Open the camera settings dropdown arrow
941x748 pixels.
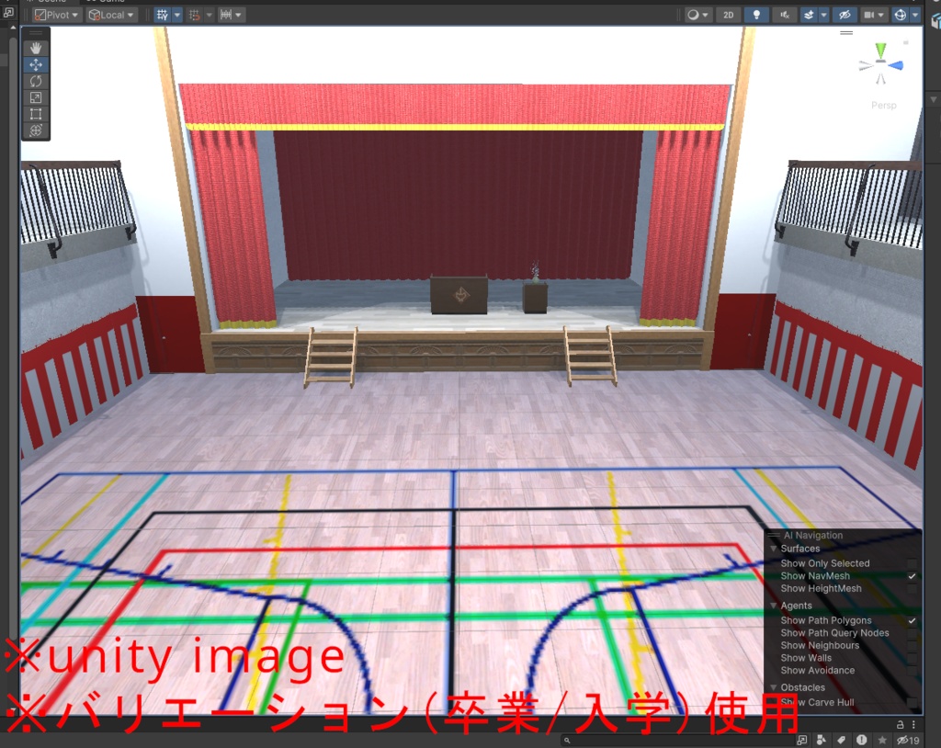pyautogui.click(x=880, y=14)
